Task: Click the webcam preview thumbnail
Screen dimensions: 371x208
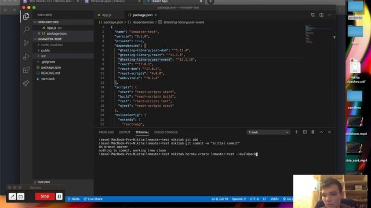Action: (x=330, y=191)
